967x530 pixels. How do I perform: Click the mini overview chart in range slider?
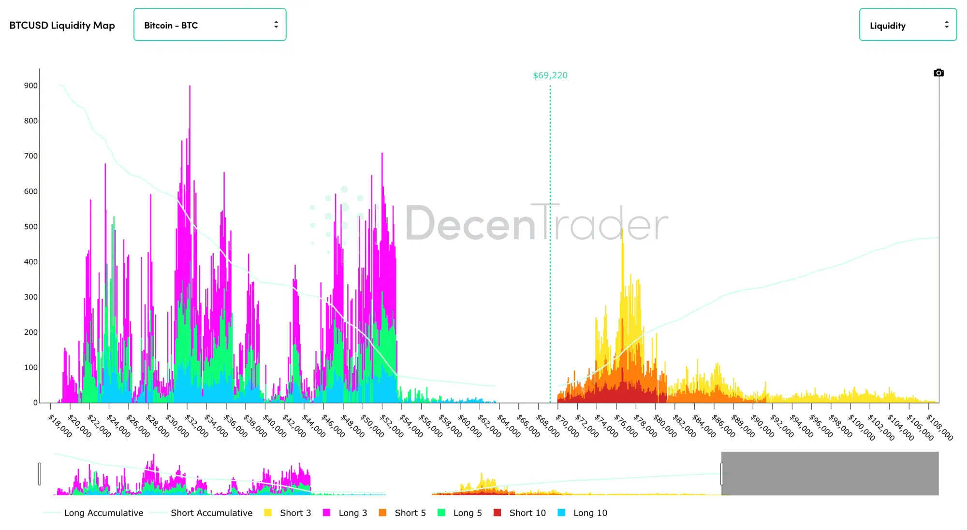click(x=380, y=473)
